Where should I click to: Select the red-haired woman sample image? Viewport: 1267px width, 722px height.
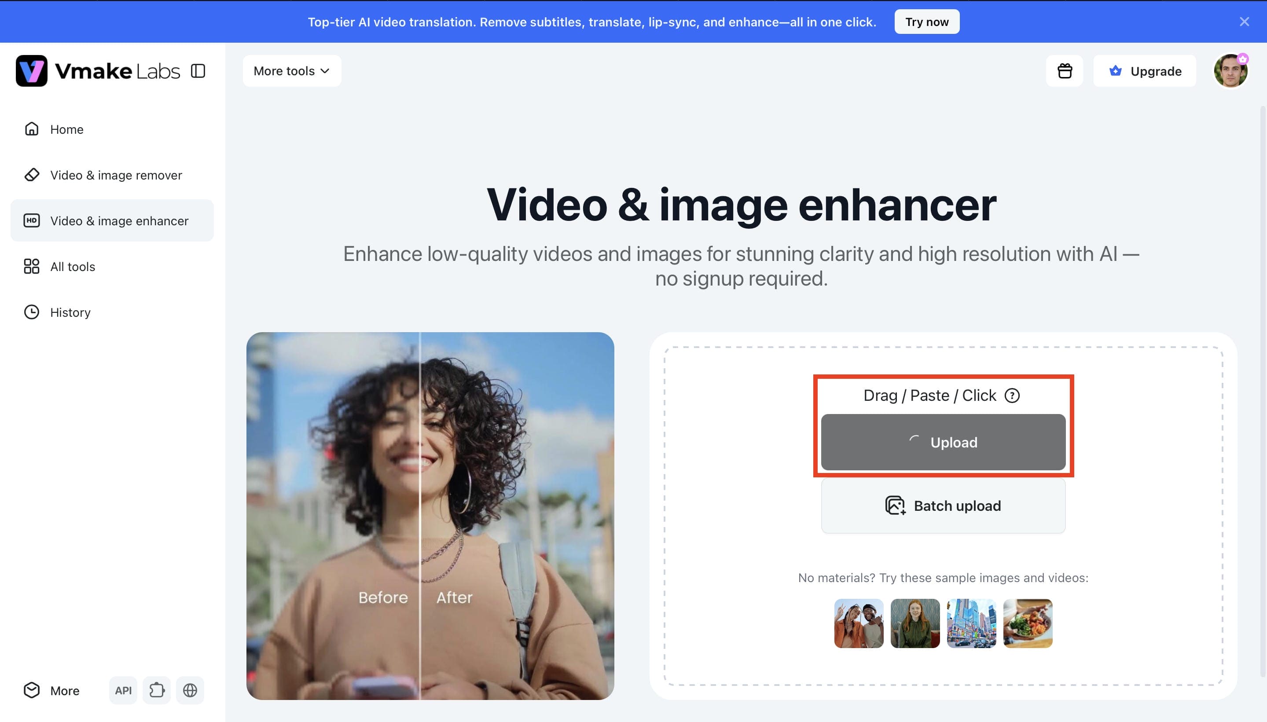915,623
